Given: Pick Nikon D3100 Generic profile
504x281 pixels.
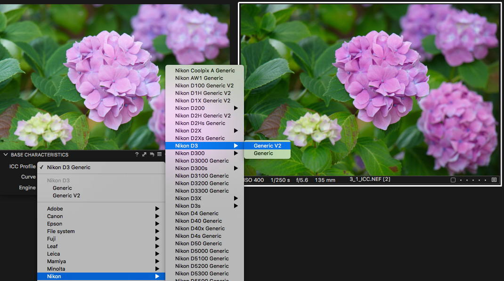Looking at the screenshot, I should (204, 176).
